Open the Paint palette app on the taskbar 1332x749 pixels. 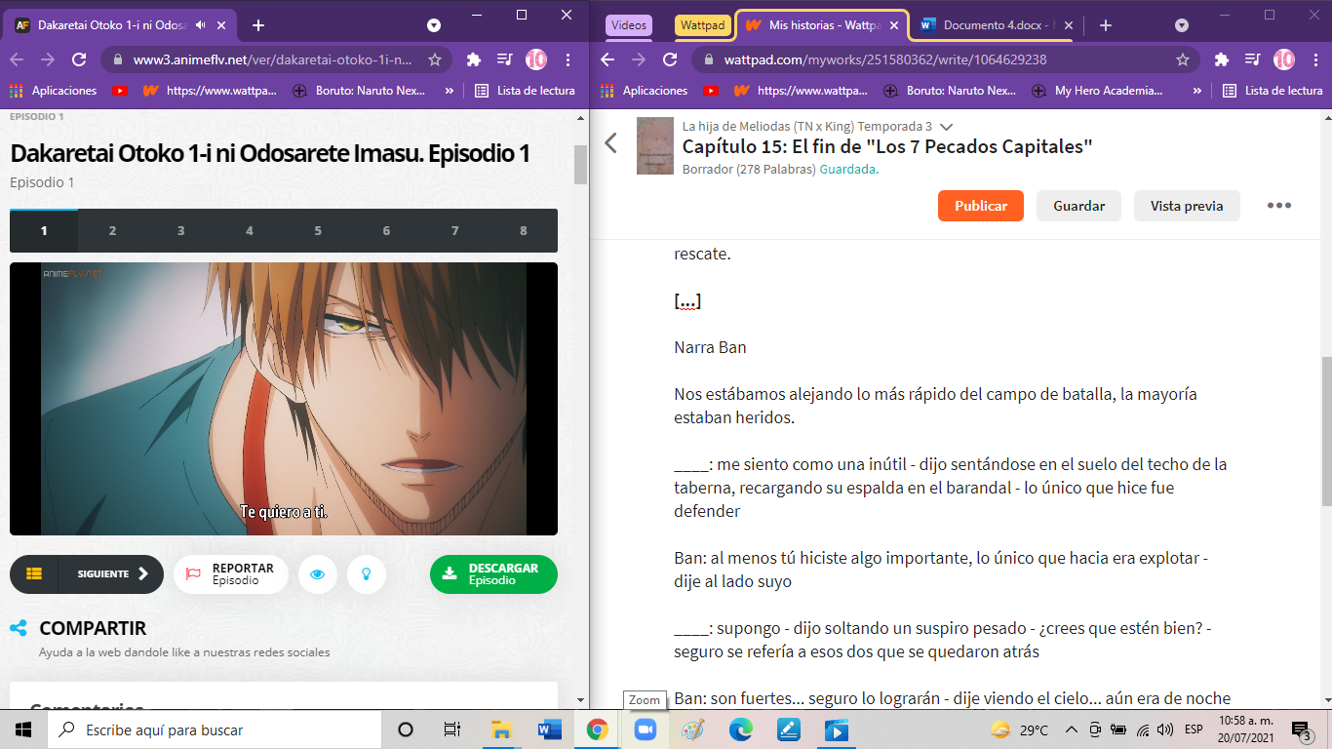[x=692, y=729]
